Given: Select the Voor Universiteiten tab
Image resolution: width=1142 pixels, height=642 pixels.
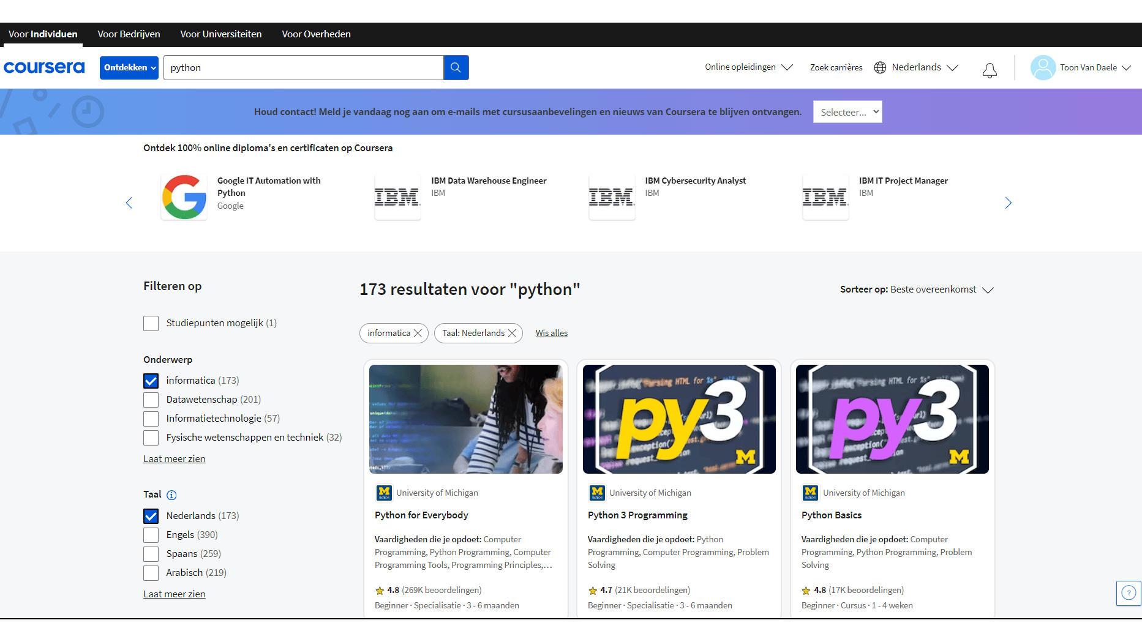Looking at the screenshot, I should [x=221, y=34].
